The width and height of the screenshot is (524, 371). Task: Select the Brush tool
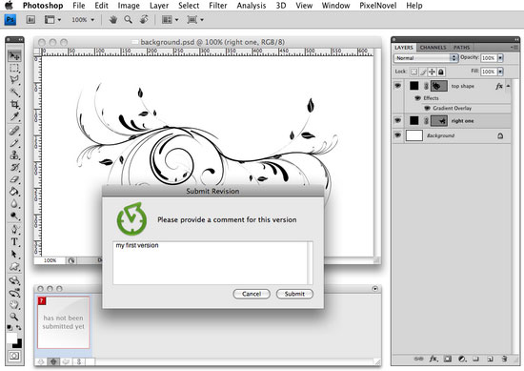point(14,143)
